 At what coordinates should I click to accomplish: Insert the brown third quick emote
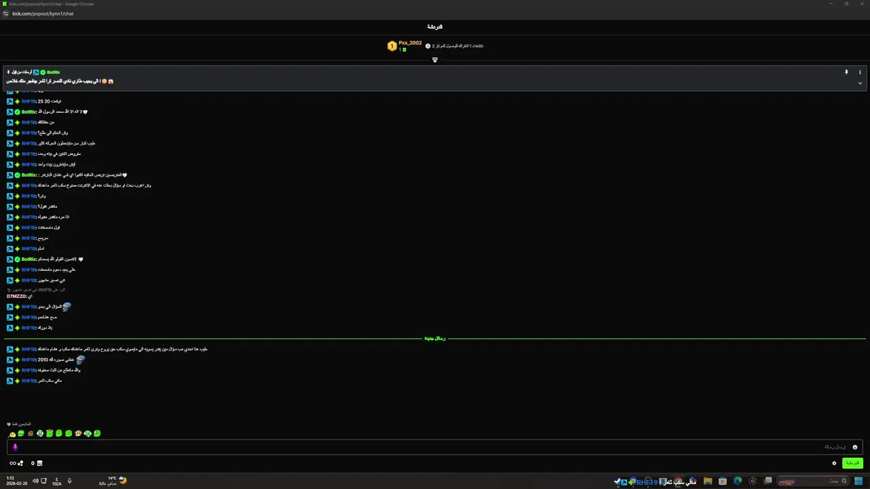point(31,433)
